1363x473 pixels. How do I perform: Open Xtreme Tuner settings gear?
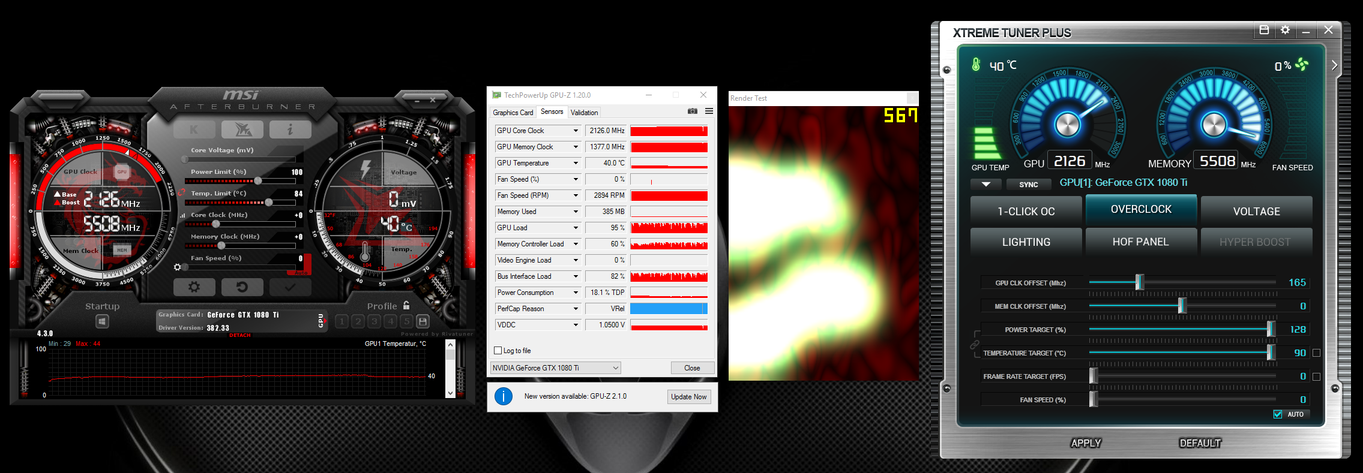point(1285,30)
